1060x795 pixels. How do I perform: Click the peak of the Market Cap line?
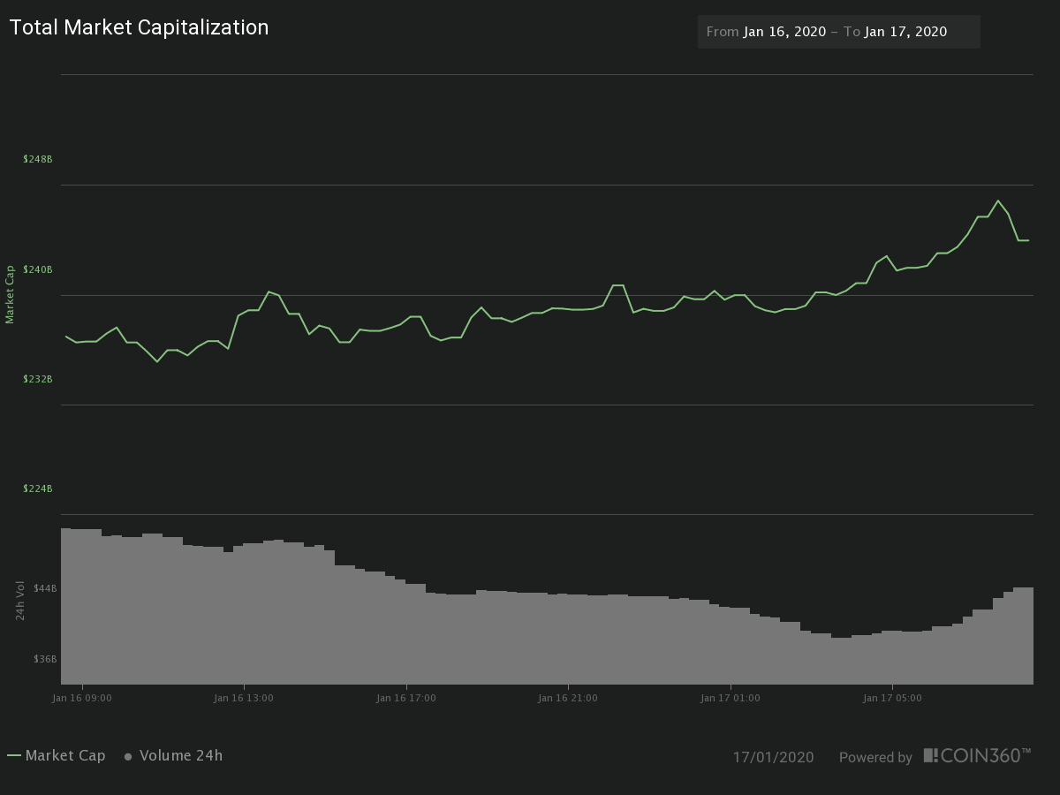999,201
